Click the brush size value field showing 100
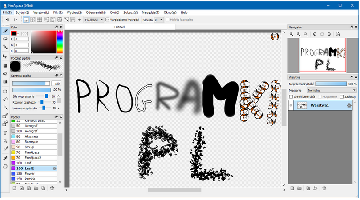The width and height of the screenshot is (360, 200). click(x=56, y=84)
